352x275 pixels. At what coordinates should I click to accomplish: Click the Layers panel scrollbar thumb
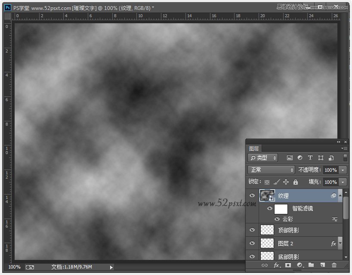pos(346,208)
